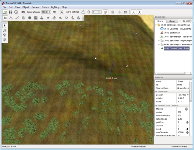The height and width of the screenshot is (150, 194).
Task: Click the Play Game button in toolbar
Action: tap(16, 12)
